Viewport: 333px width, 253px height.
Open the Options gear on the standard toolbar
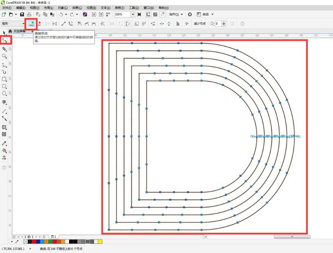coord(190,14)
